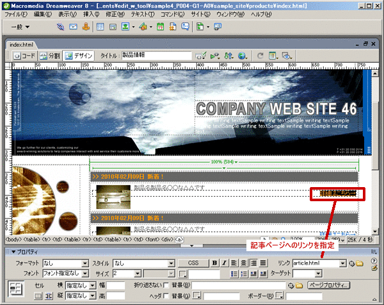The width and height of the screenshot is (384, 305).
Task: Refresh design view icon
Action: [x=260, y=56]
